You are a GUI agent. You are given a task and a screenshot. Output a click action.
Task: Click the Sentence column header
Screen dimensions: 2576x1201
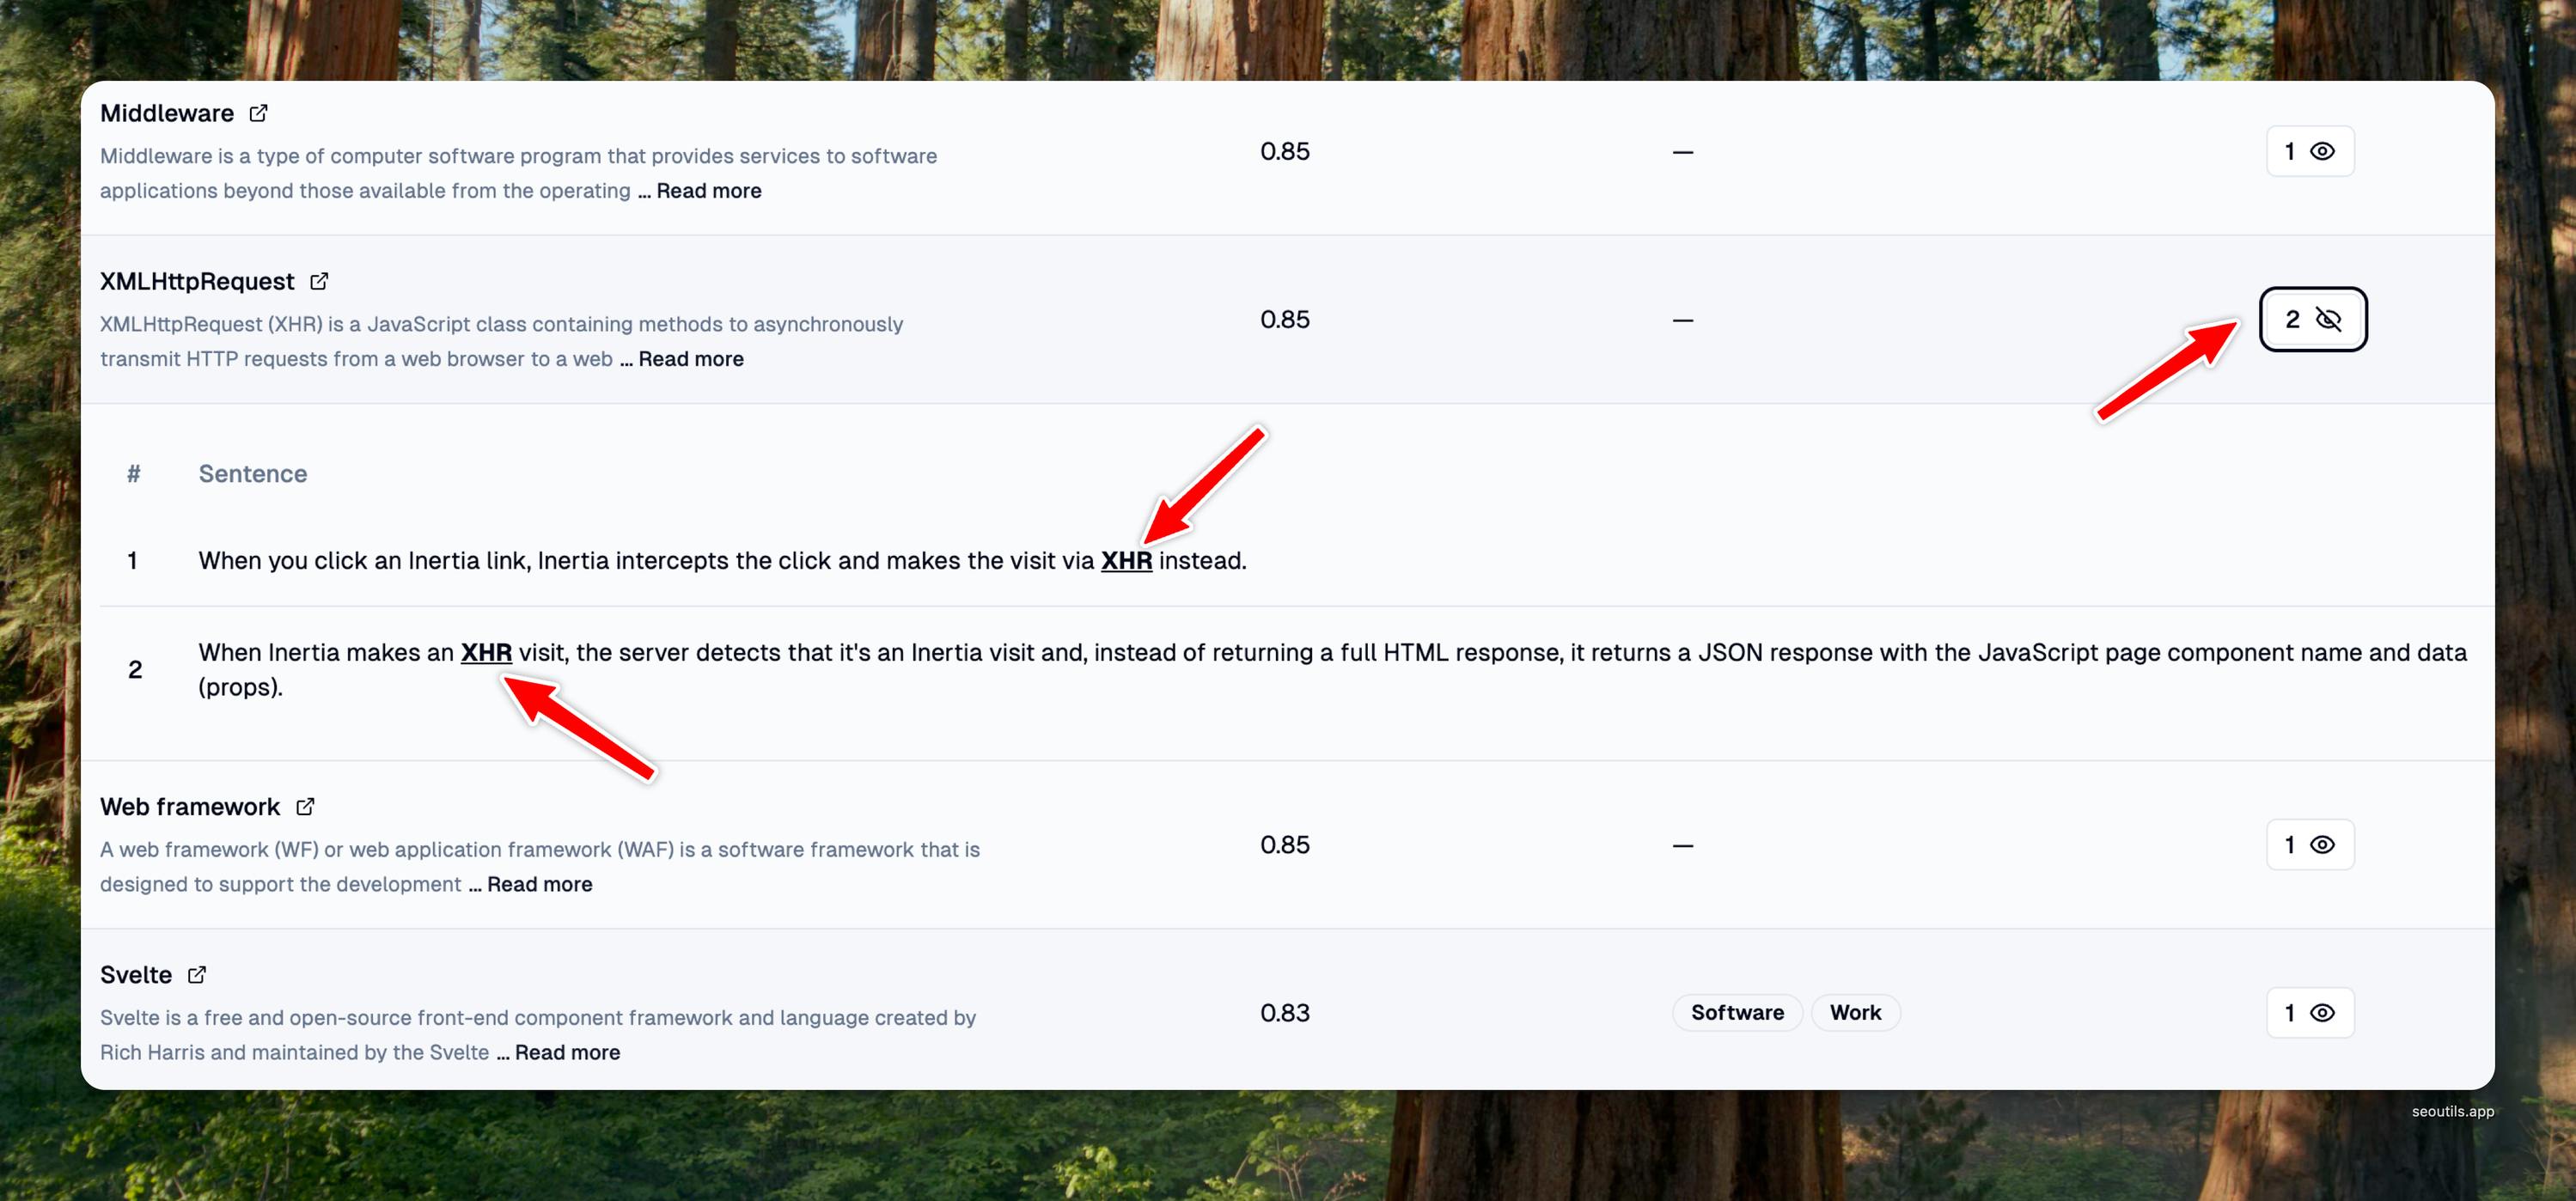click(x=252, y=474)
